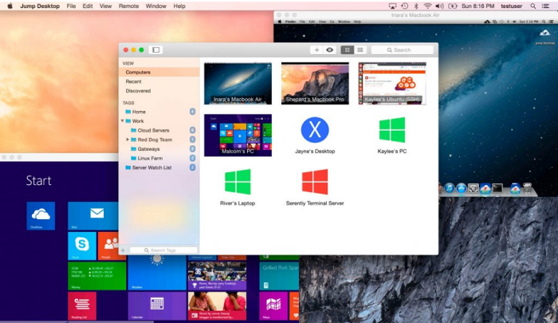
Task: Open the Edit menu
Action: click(x=88, y=6)
